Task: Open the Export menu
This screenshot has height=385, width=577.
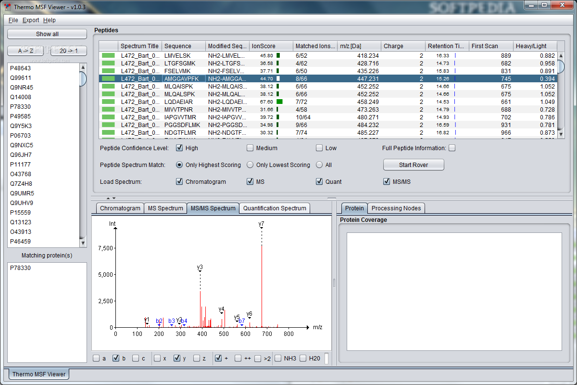Action: pyautogui.click(x=31, y=20)
